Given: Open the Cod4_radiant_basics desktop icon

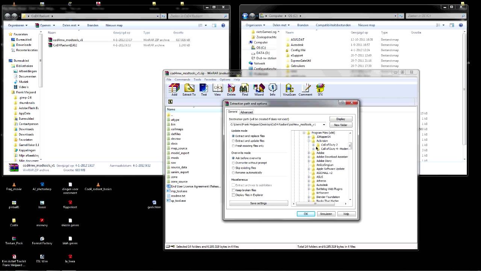Looking at the screenshot, I should tap(98, 186).
